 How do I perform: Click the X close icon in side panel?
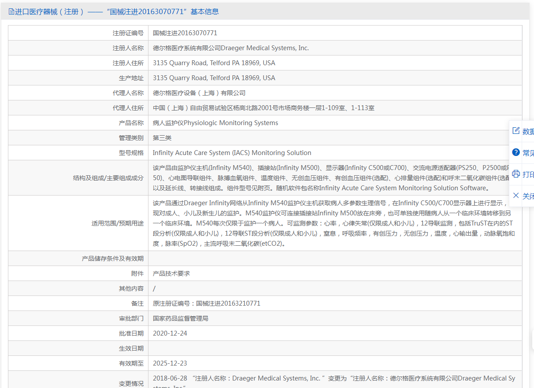click(516, 196)
